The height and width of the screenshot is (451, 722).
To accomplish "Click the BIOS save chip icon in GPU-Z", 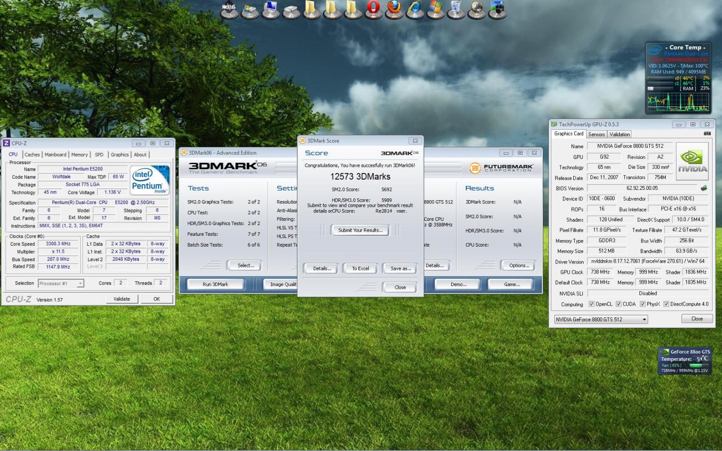I will pos(704,188).
